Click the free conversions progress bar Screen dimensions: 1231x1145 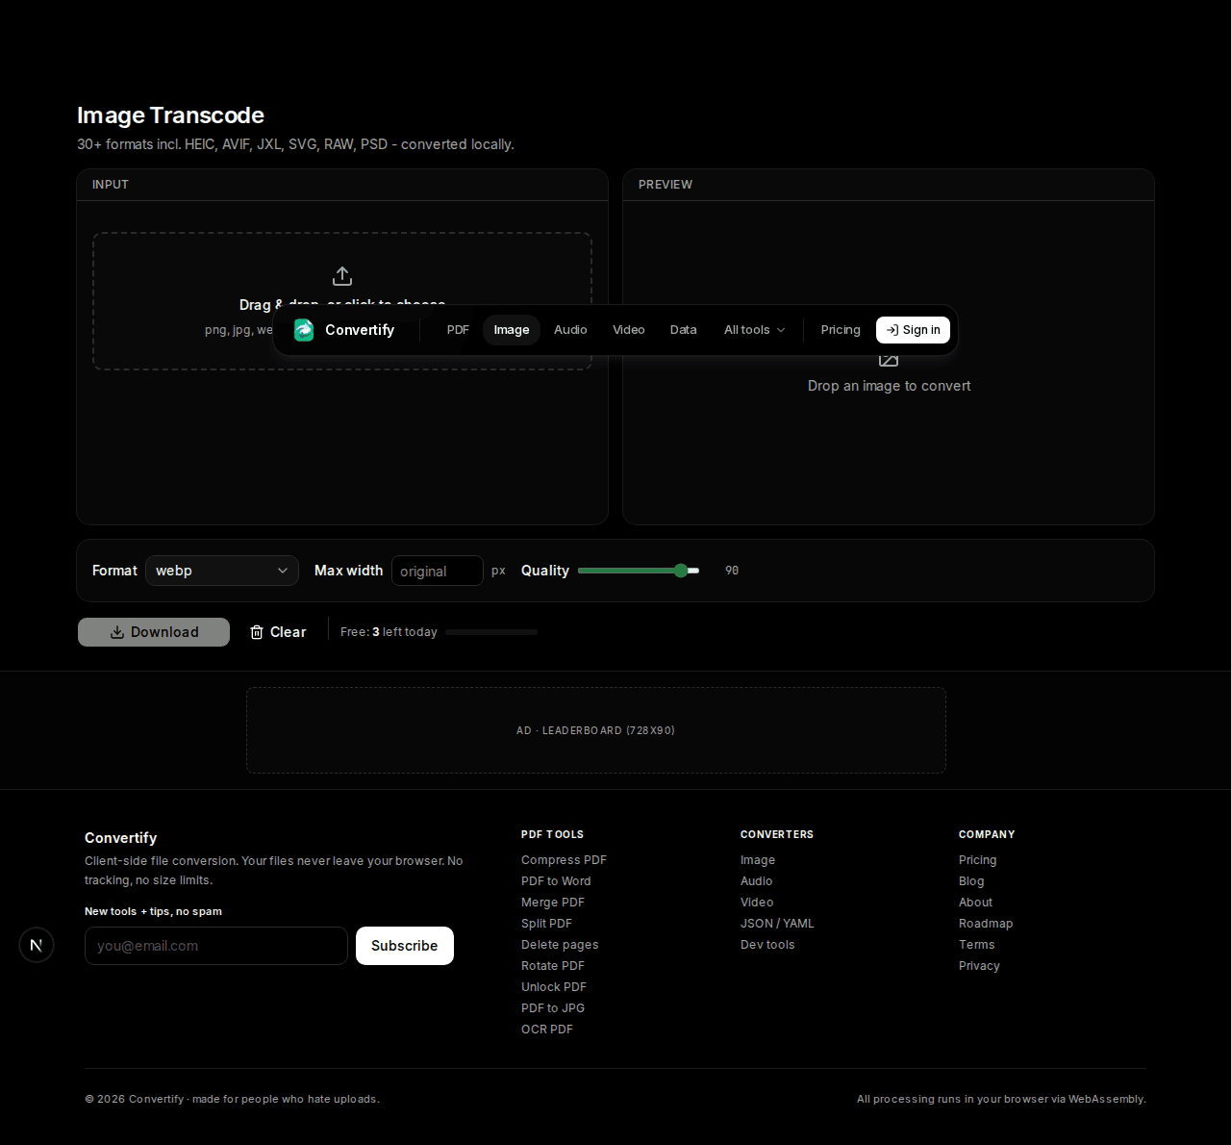(x=491, y=632)
